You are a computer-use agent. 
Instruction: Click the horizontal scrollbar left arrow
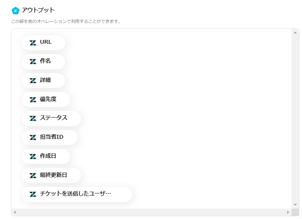15,212
